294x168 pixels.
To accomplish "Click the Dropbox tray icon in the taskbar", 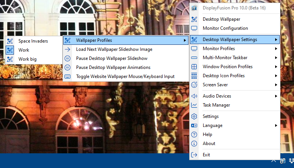I will (291, 161).
